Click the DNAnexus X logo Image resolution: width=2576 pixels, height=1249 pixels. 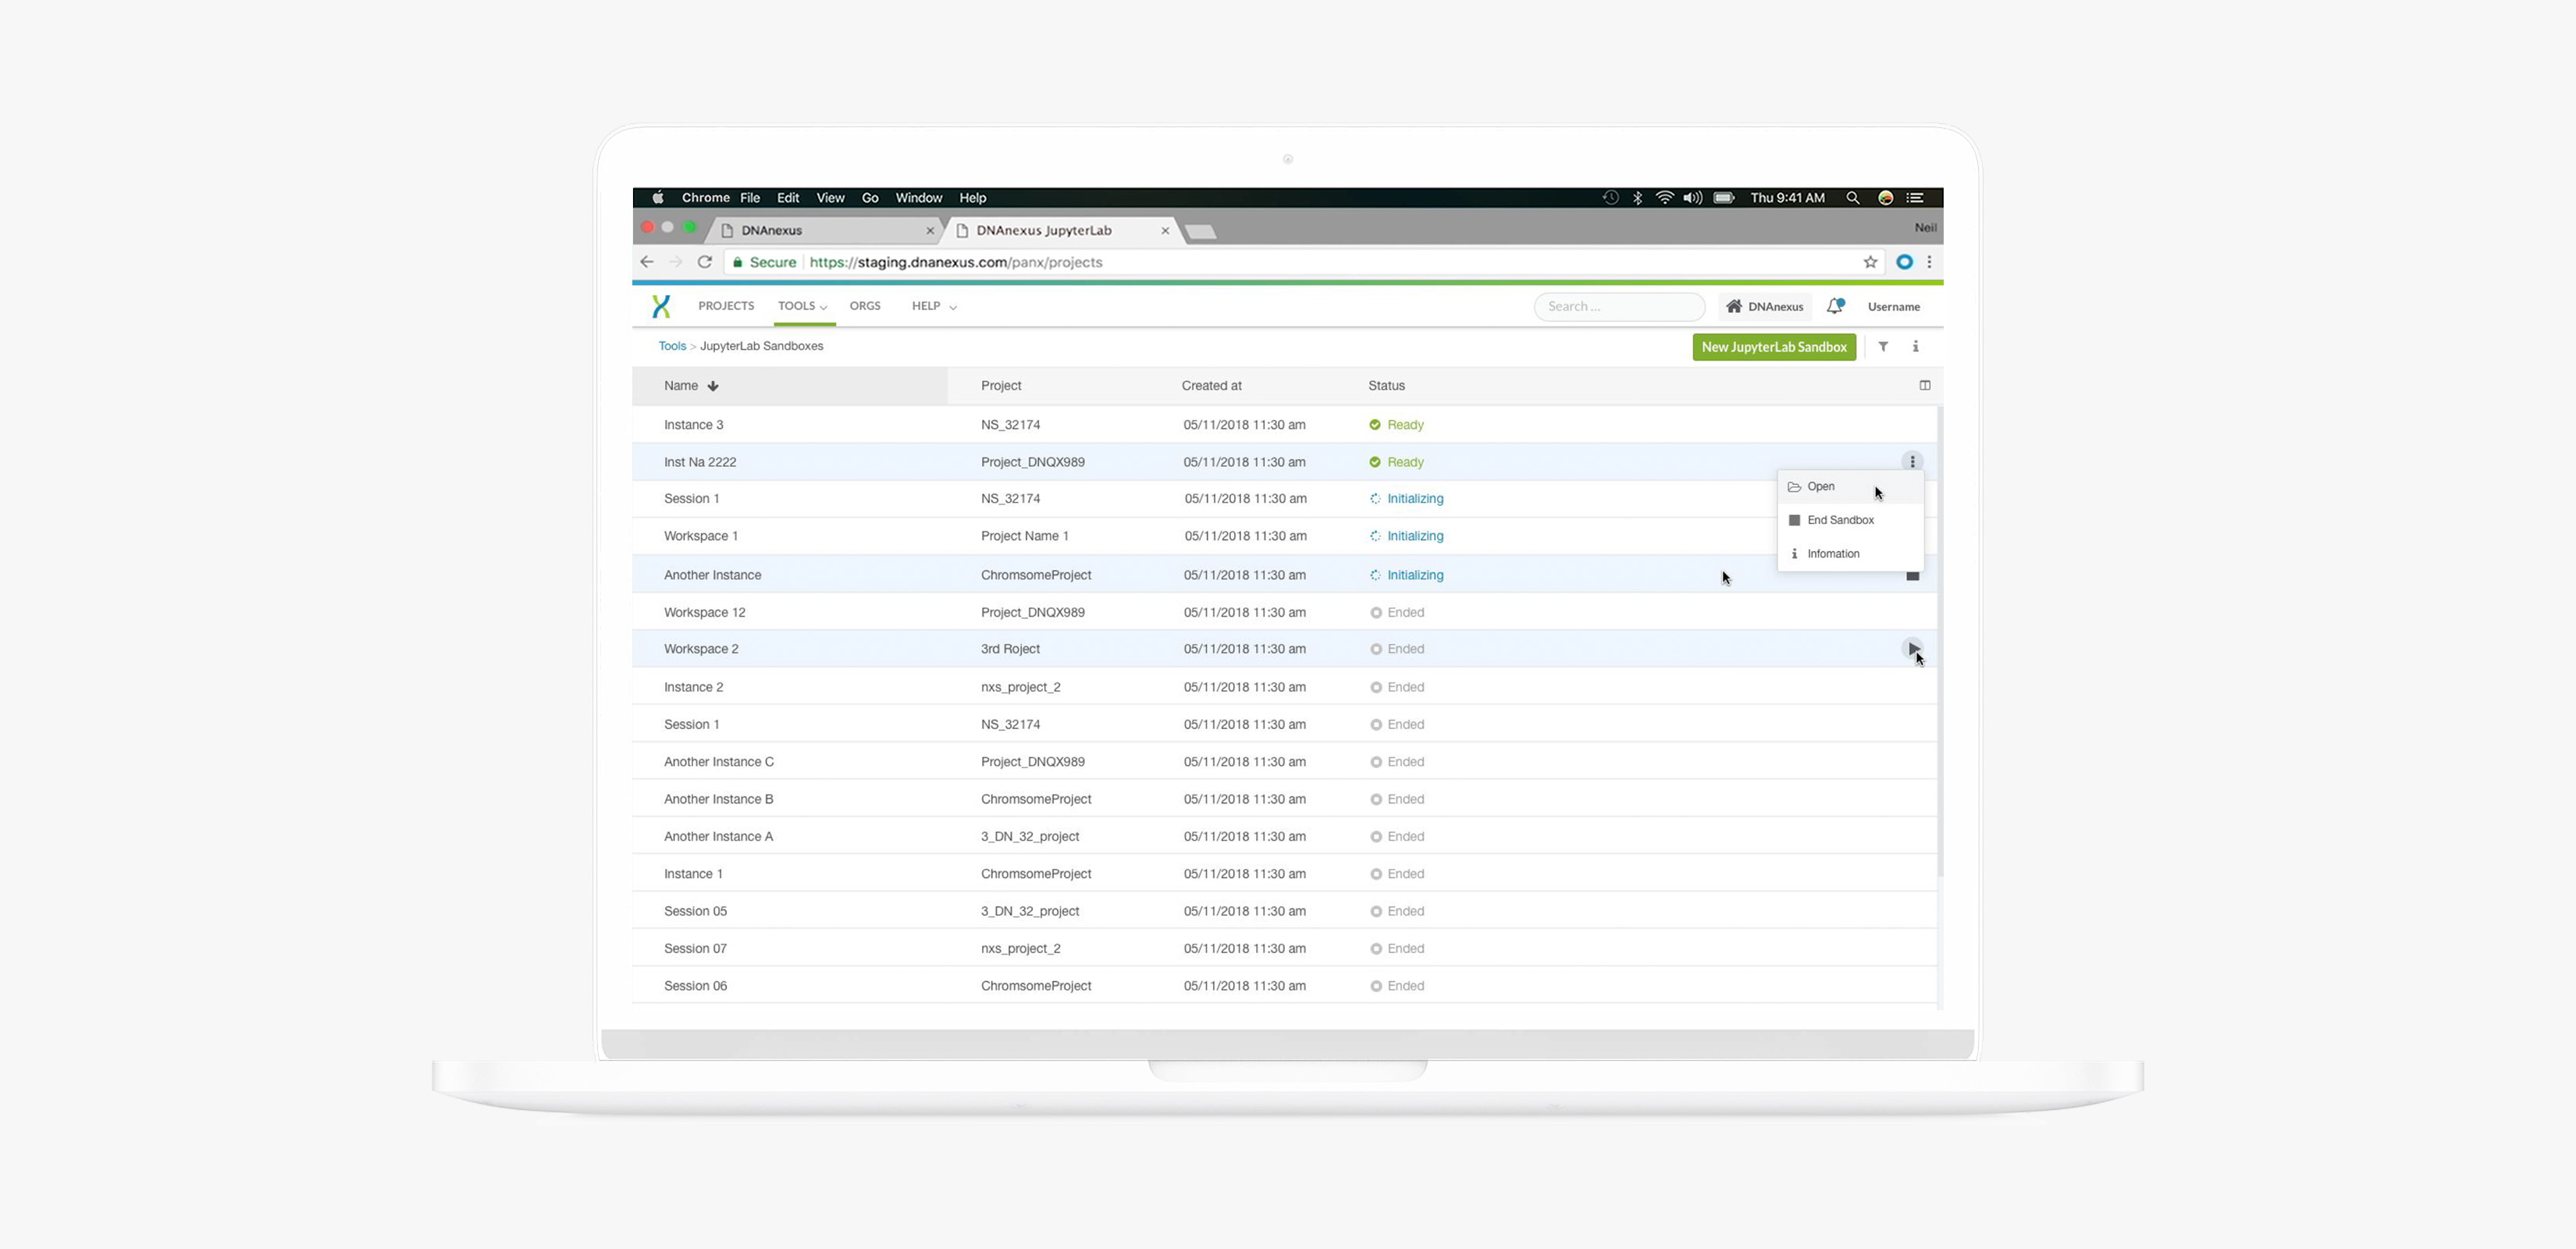point(661,307)
